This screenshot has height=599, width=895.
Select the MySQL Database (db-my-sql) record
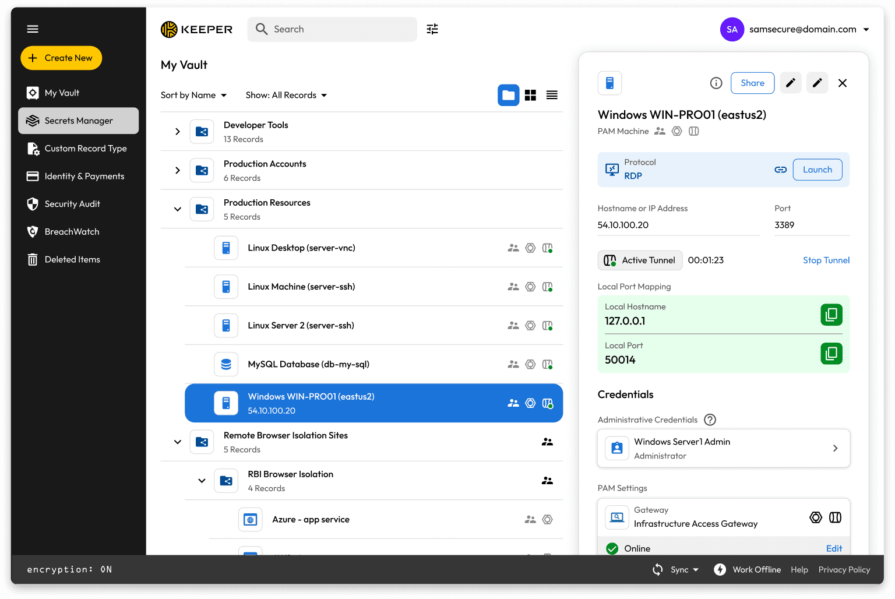click(373, 364)
